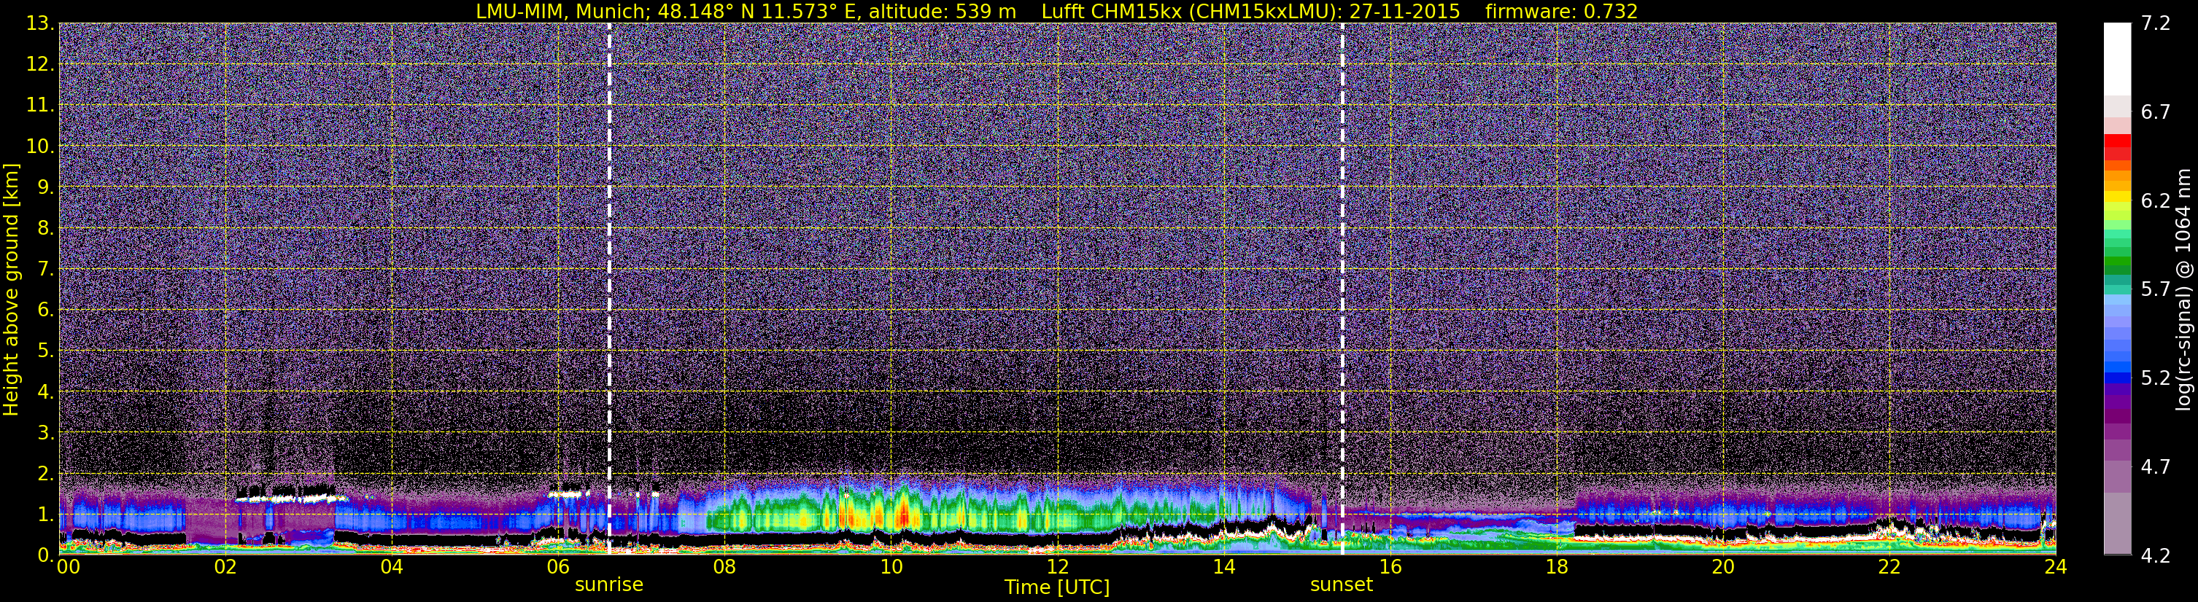Click the 'sunrise' label below the axis
Image resolution: width=2198 pixels, height=602 pixels.
coord(609,585)
